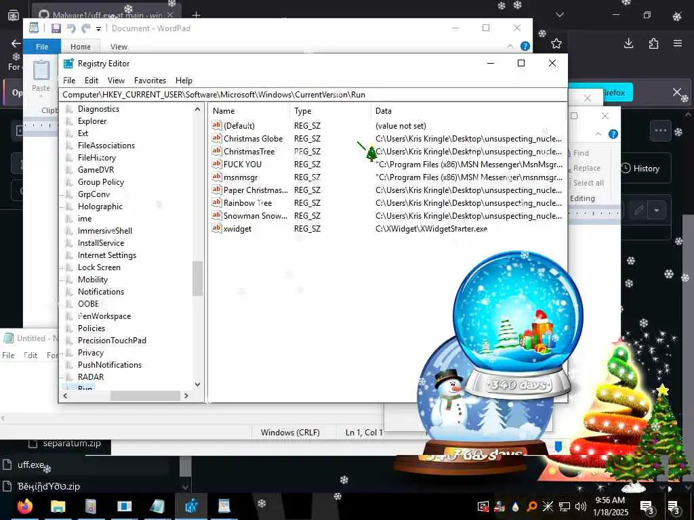Switch to the WordPad View tab
Image resolution: width=694 pixels, height=520 pixels.
119,47
